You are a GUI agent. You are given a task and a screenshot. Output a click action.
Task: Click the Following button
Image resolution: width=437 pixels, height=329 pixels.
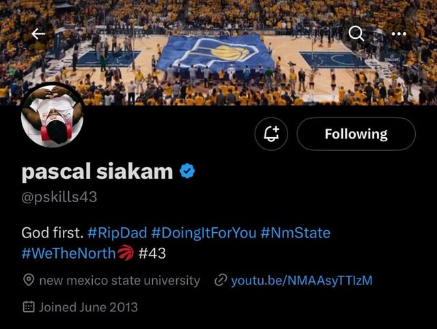(356, 134)
